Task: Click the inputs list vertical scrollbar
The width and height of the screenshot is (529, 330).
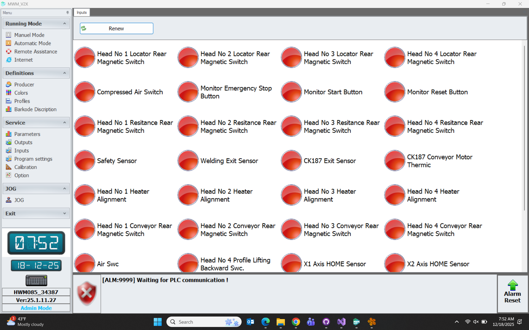Action: 524,128
